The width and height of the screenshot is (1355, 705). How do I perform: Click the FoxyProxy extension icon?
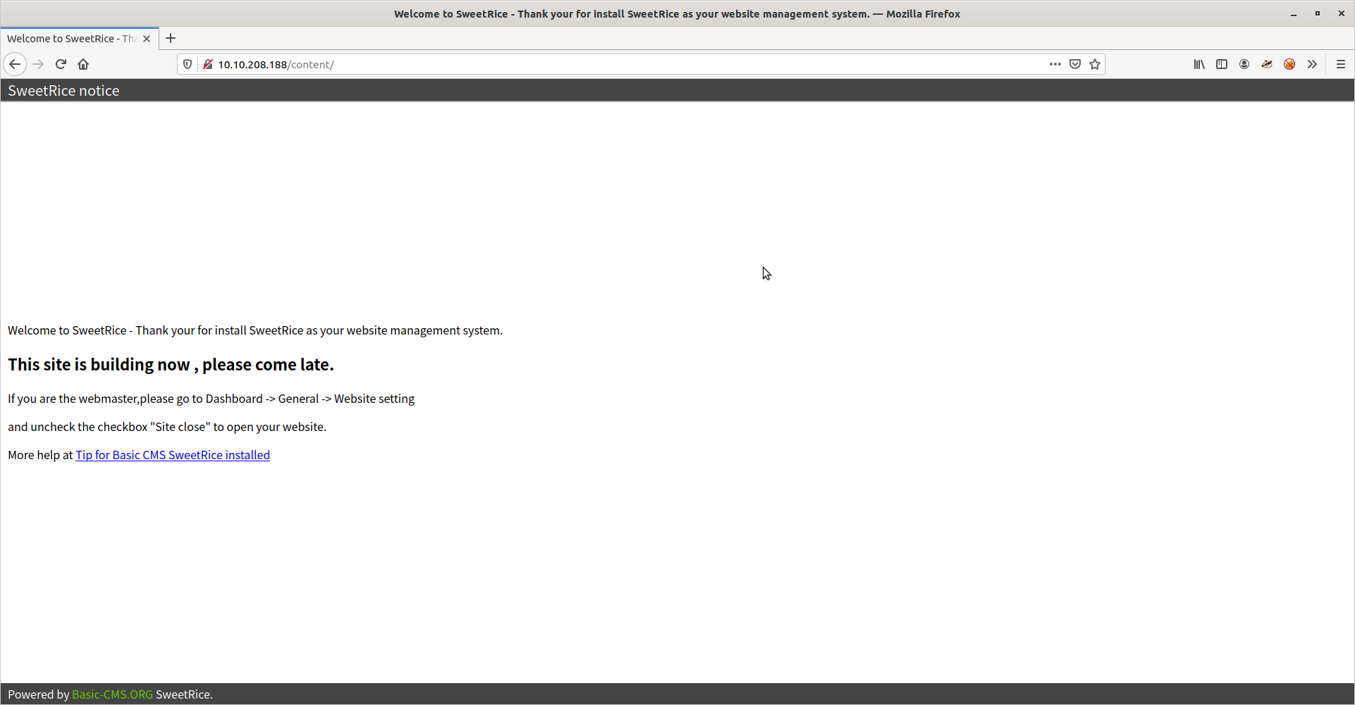click(x=1267, y=64)
